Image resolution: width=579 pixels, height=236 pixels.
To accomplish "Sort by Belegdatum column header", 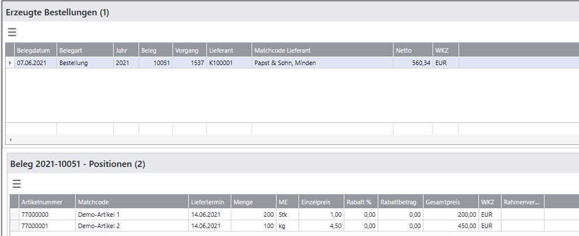I will (35, 50).
